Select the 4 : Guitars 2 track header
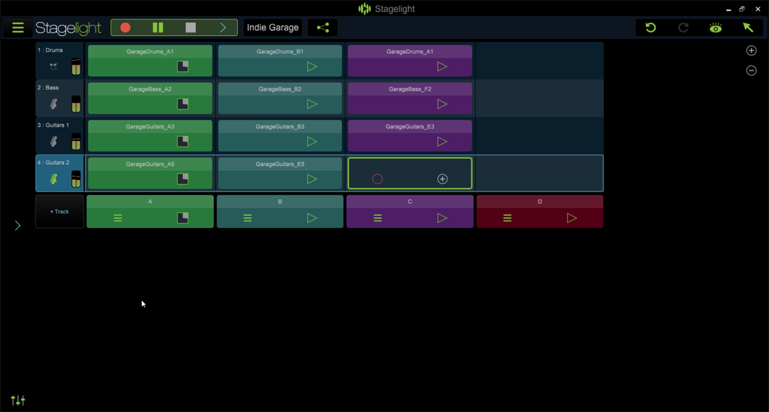Viewport: 769px width, 412px height. click(x=59, y=173)
